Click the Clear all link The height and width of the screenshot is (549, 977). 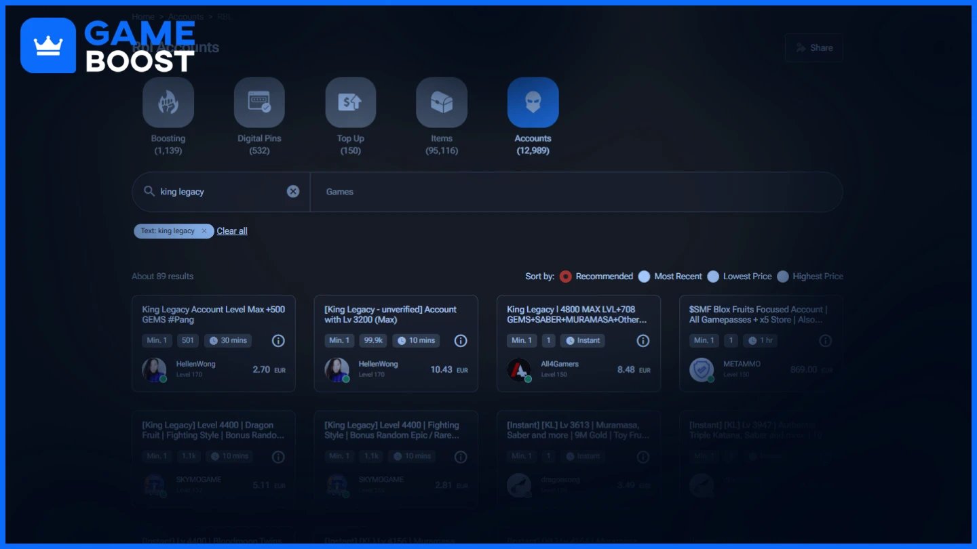[232, 231]
